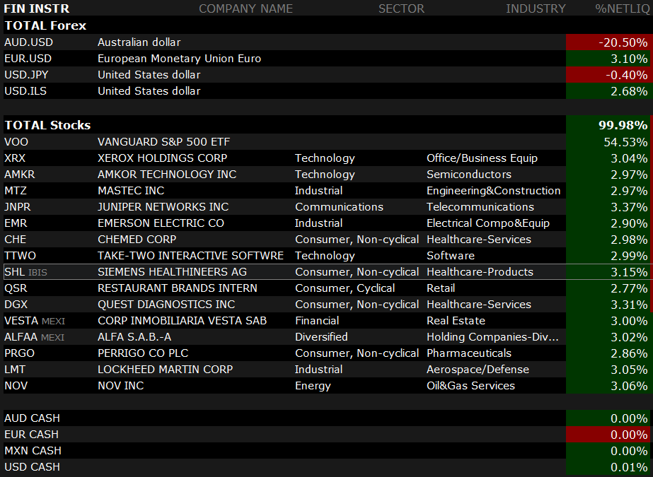This screenshot has height=477, width=653.
Task: Select the AUD CASH row
Action: click(327, 418)
